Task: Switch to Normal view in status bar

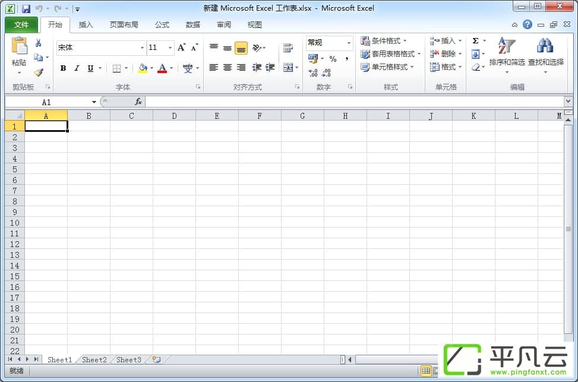Action: [426, 371]
